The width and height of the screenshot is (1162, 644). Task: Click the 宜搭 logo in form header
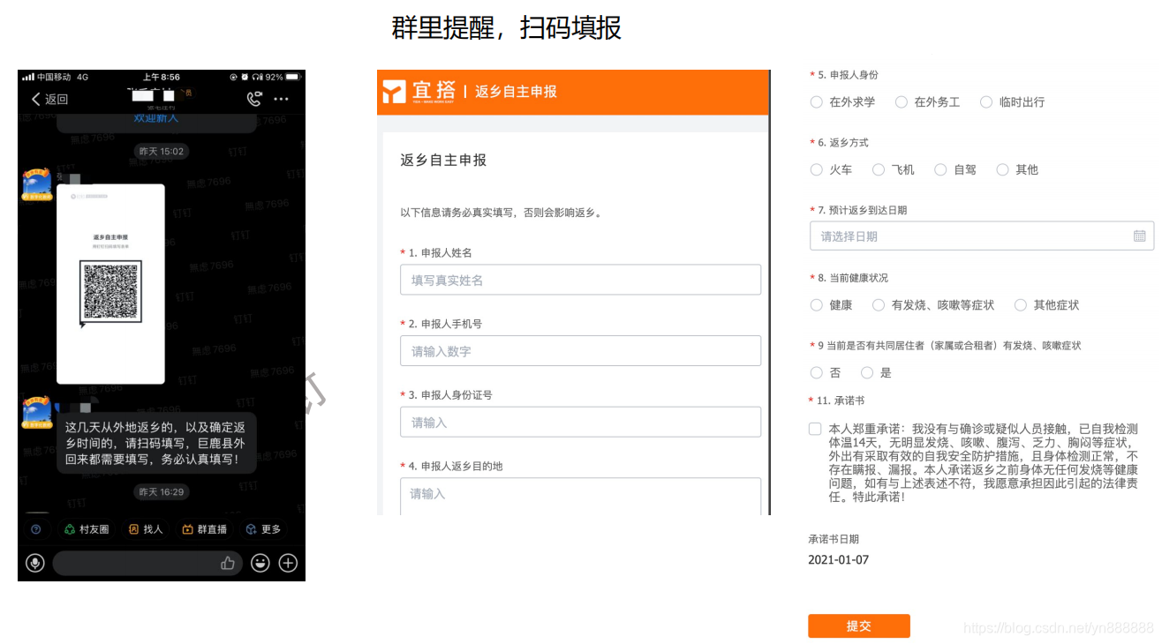click(419, 91)
